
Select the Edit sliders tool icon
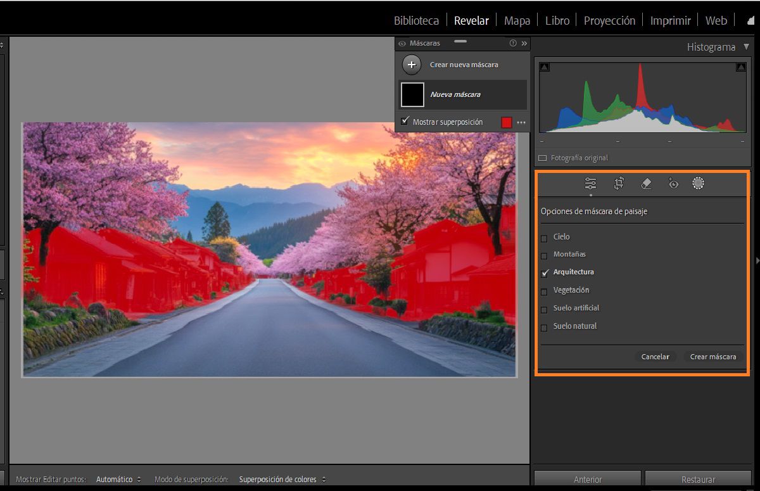pos(590,184)
